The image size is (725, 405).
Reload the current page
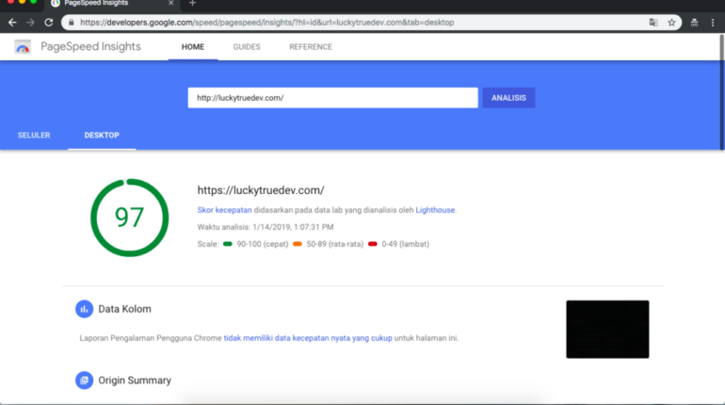click(48, 22)
